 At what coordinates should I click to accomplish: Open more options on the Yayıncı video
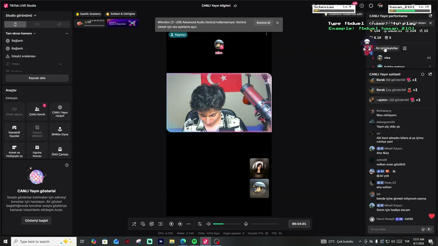[266, 33]
